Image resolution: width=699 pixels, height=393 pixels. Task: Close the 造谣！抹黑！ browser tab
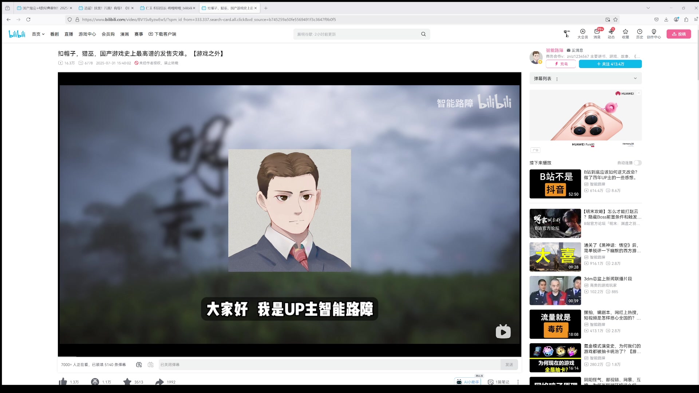(132, 8)
